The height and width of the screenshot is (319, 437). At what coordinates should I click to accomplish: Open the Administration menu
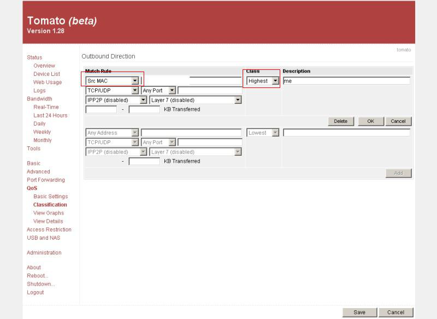click(x=44, y=253)
